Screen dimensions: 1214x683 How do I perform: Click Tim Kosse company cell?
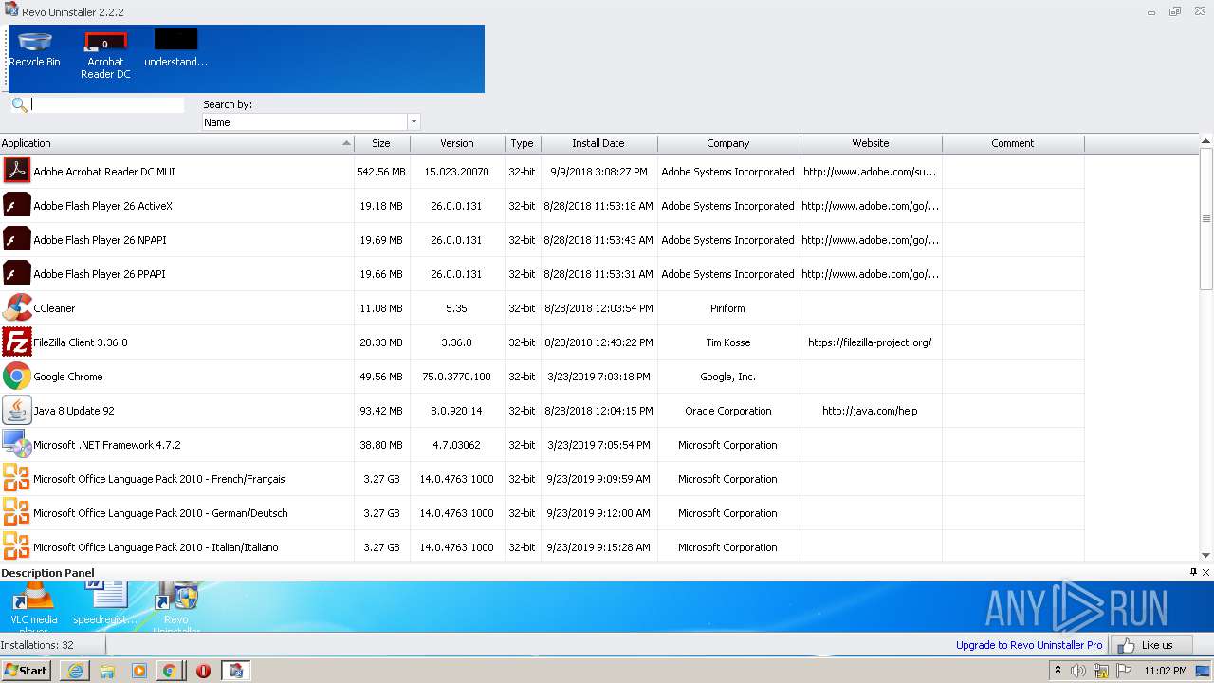point(727,342)
